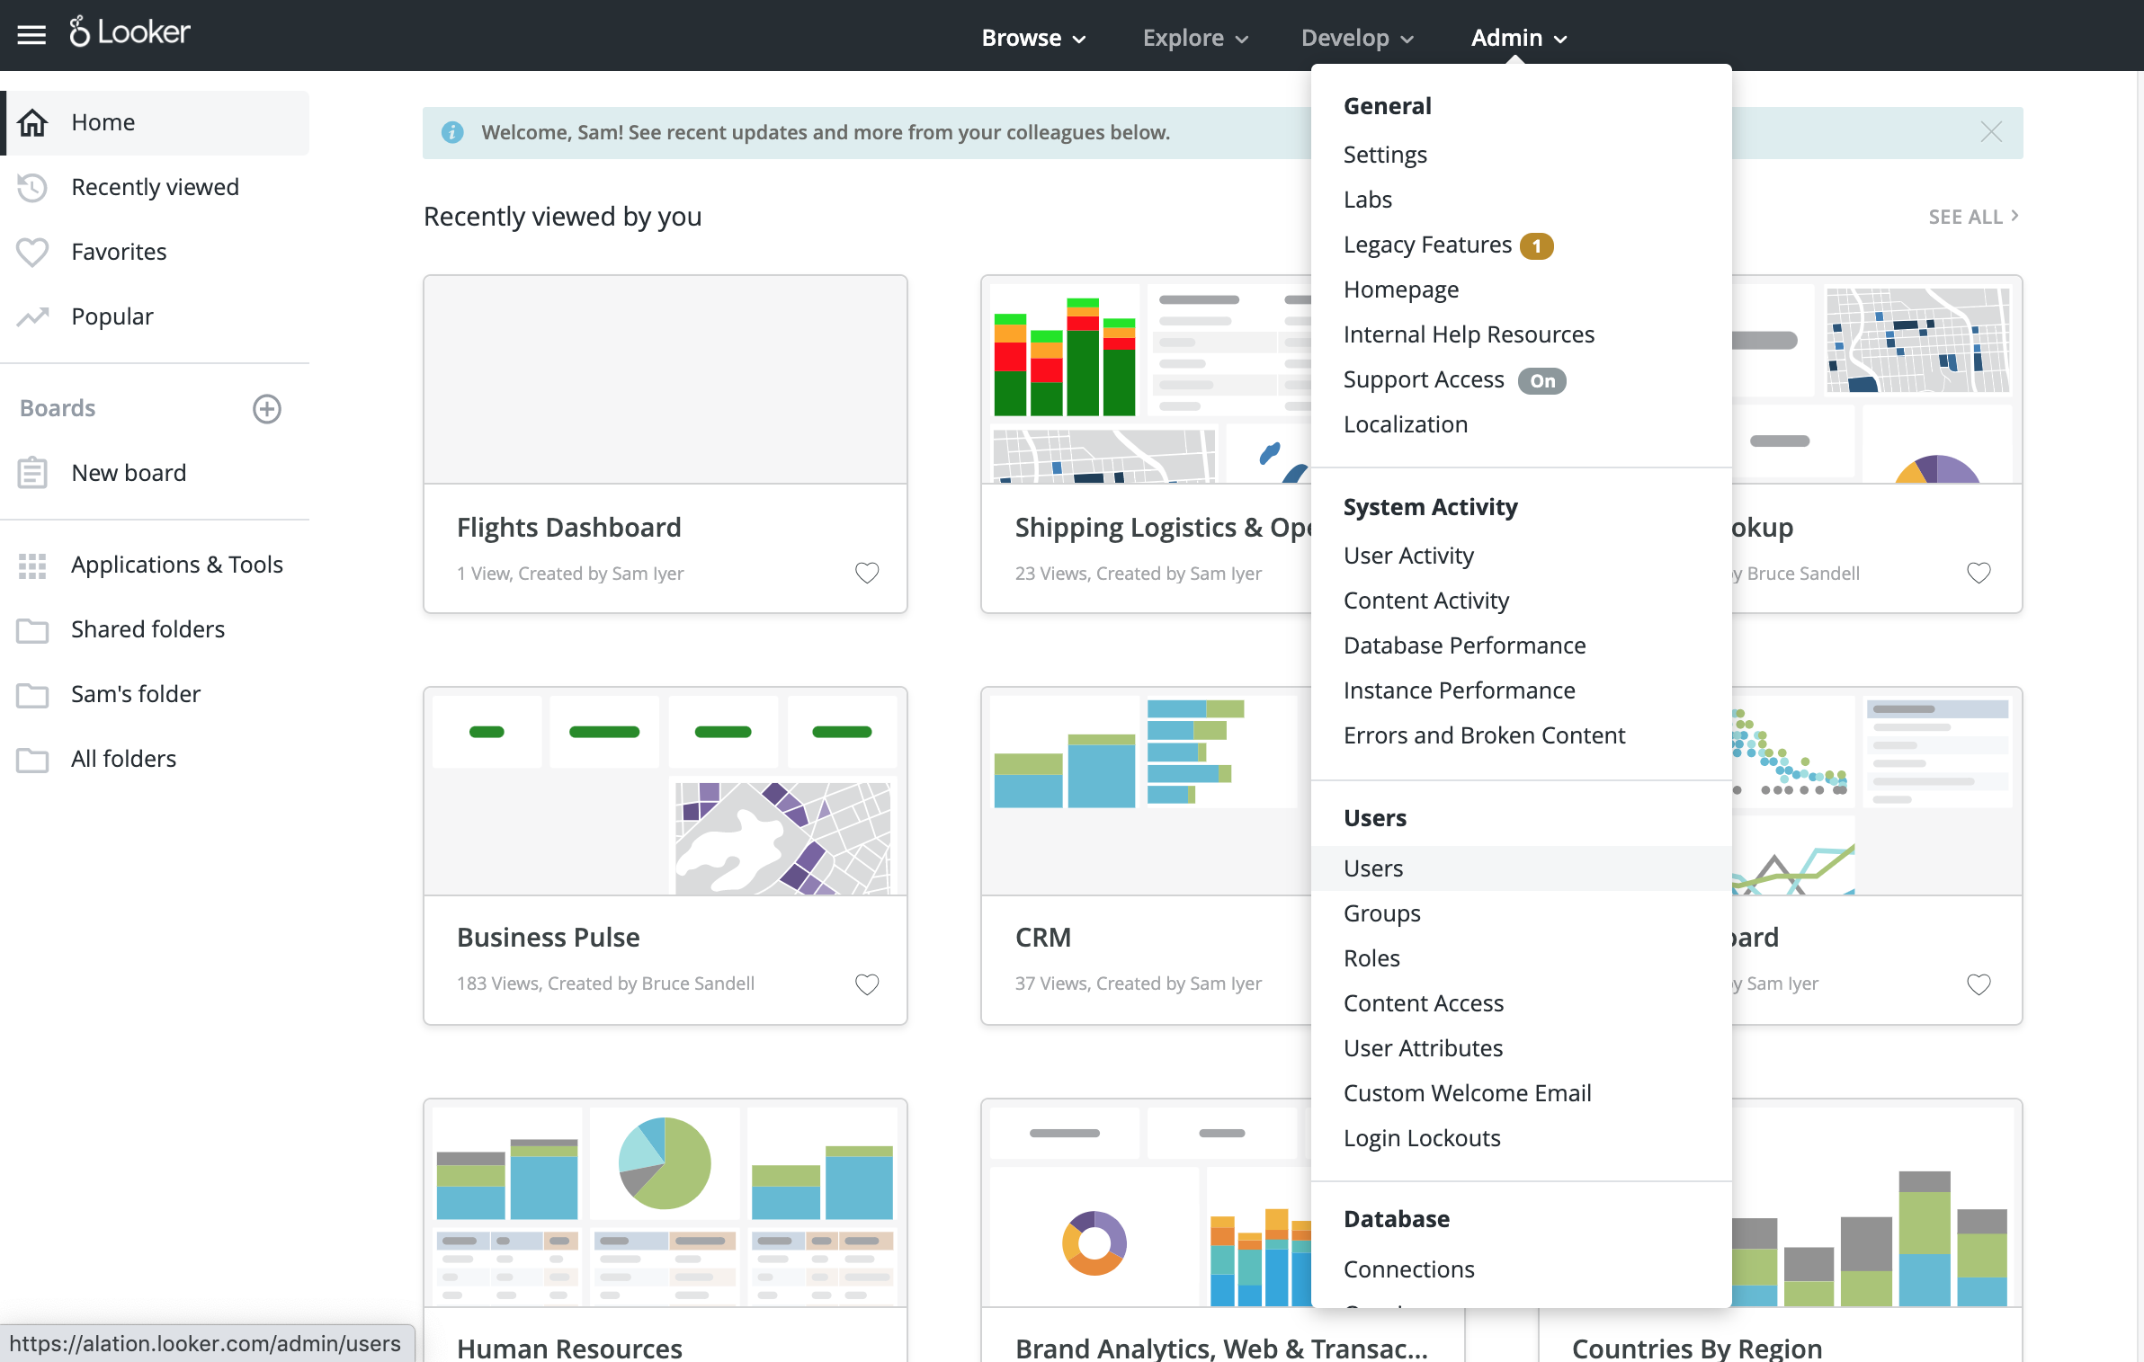Open the hamburger navigation menu
2144x1362 pixels.
click(x=31, y=35)
